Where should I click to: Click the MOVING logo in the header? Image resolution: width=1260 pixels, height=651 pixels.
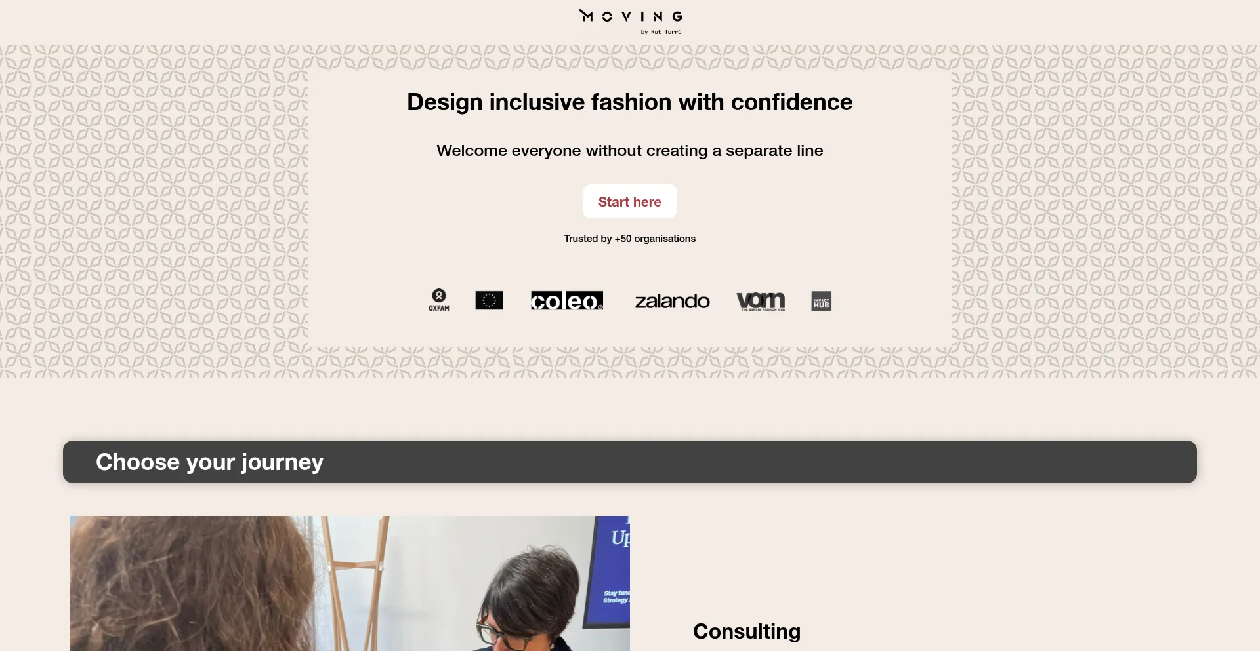[631, 22]
